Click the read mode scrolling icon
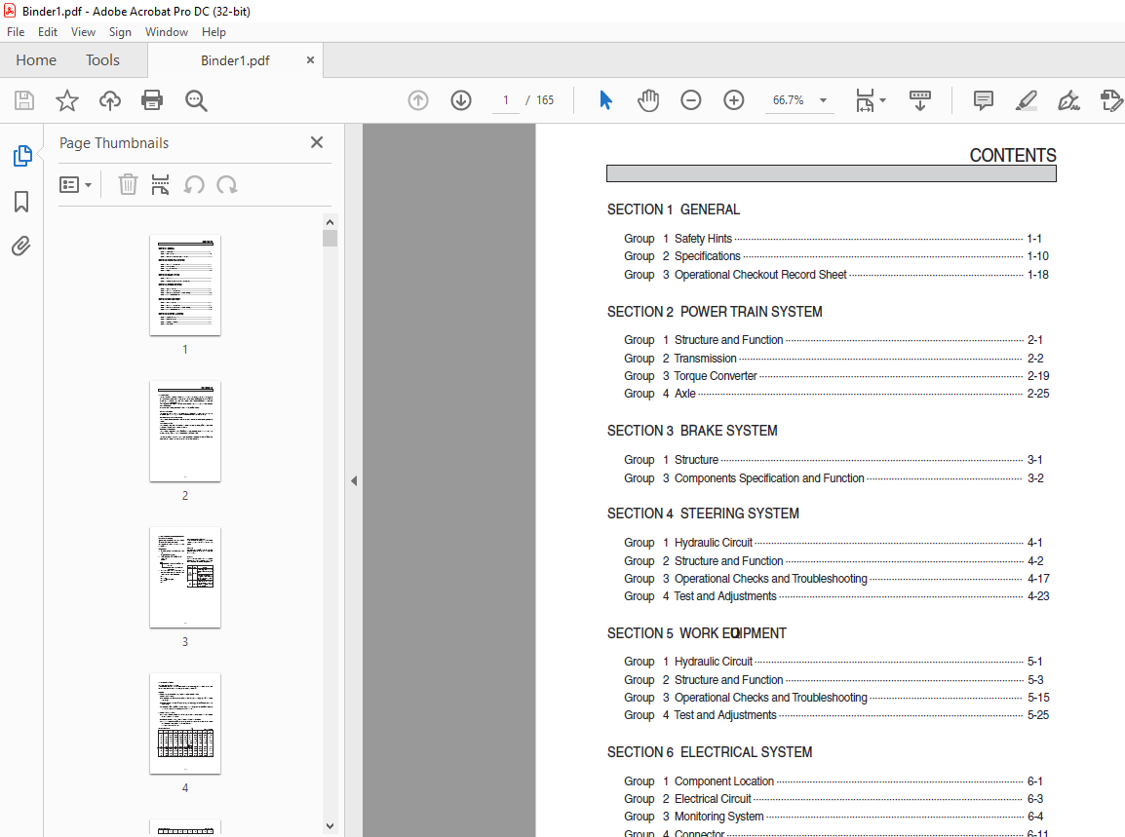The height and width of the screenshot is (837, 1125). click(x=920, y=100)
